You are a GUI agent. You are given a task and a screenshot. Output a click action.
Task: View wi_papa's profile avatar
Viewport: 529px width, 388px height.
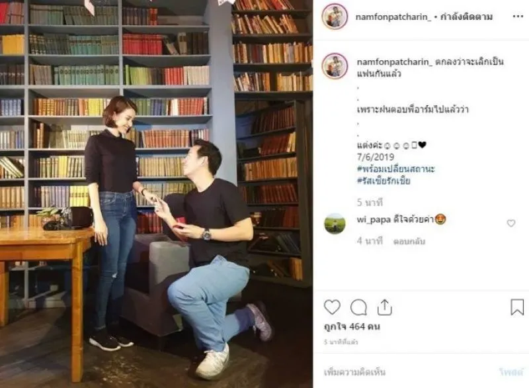click(335, 224)
